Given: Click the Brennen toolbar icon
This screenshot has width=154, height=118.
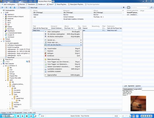Looking at the screenshot, I should point(18,4).
